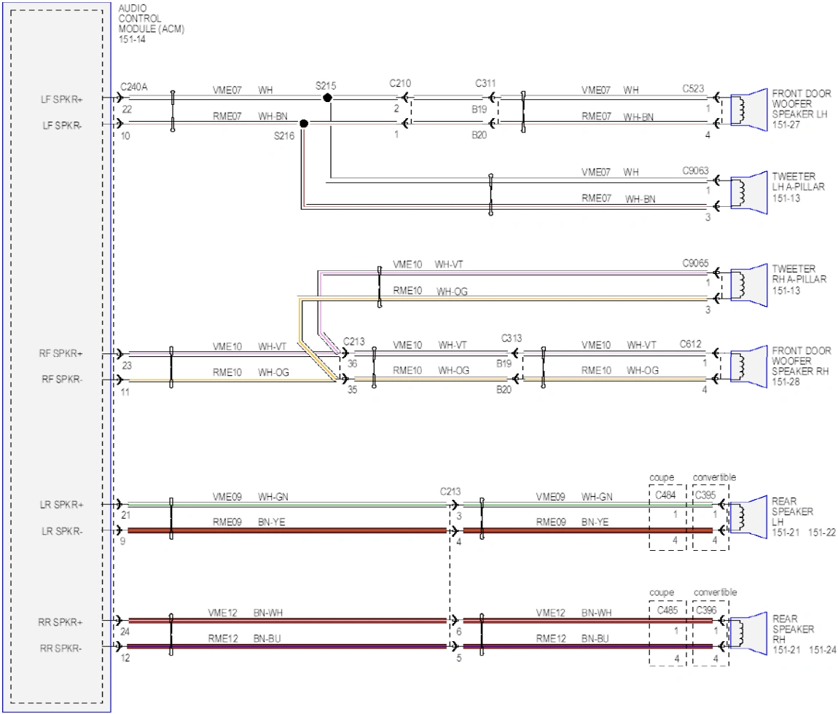The width and height of the screenshot is (838, 714).
Task: Click the Front Door Woofer Speaker LH symbol
Action: pos(748,109)
